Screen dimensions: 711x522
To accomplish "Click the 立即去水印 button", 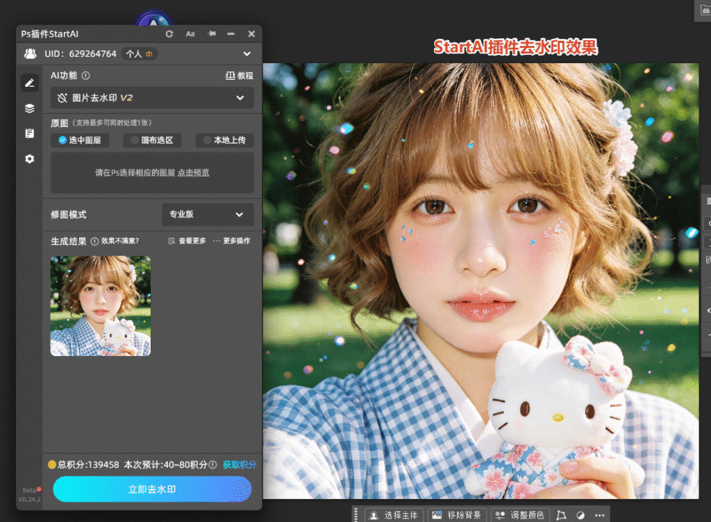I will [152, 489].
